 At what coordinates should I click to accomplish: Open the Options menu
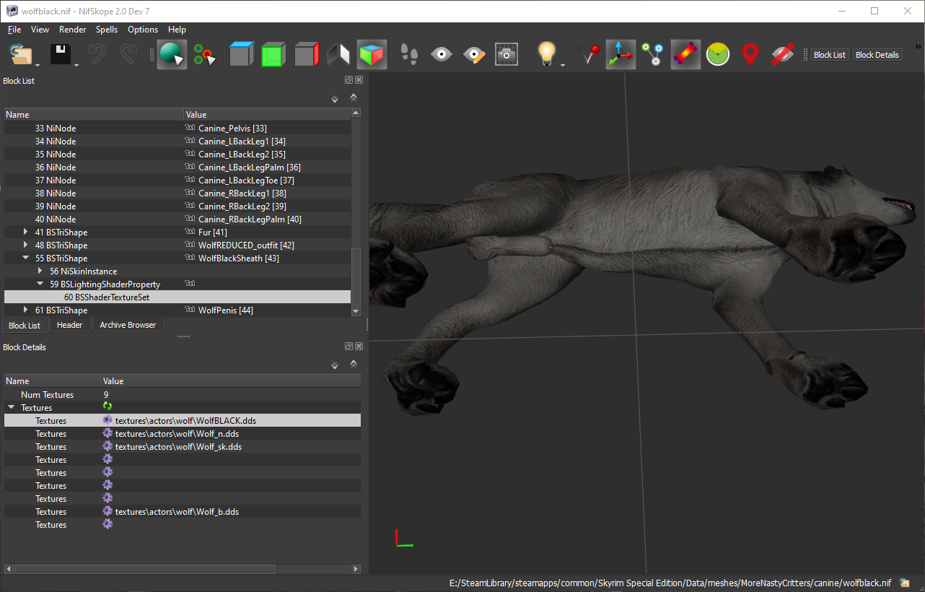click(x=143, y=30)
